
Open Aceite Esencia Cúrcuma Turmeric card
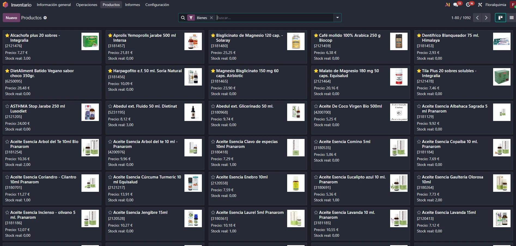[155, 189]
